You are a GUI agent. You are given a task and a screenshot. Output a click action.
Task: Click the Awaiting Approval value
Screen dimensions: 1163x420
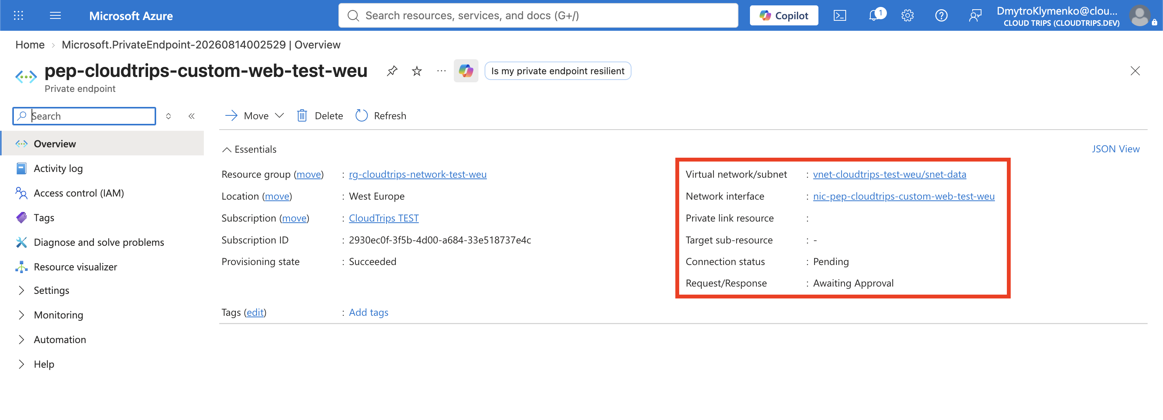click(853, 283)
